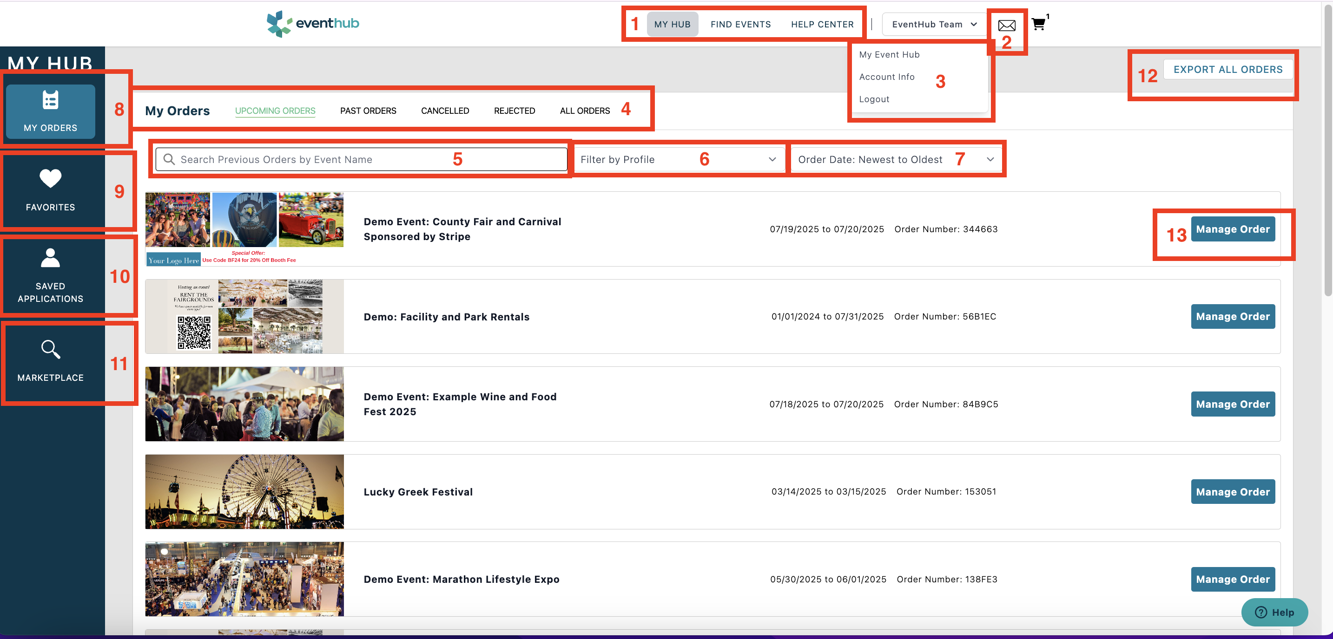Open the messages envelope icon

pyautogui.click(x=1006, y=25)
